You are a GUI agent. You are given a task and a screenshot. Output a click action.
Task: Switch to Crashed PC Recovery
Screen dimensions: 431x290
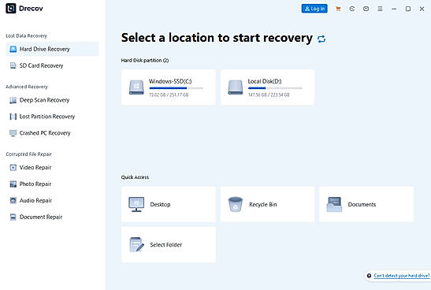(52, 133)
